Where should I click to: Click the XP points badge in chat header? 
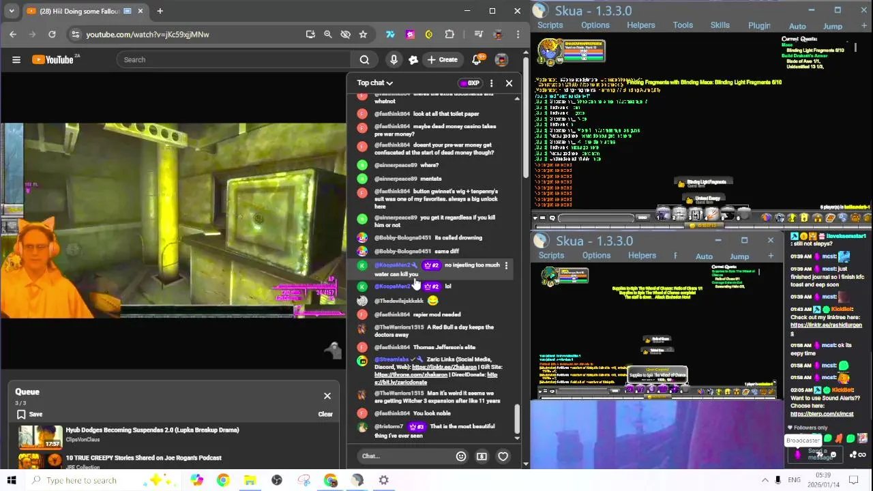(x=470, y=83)
